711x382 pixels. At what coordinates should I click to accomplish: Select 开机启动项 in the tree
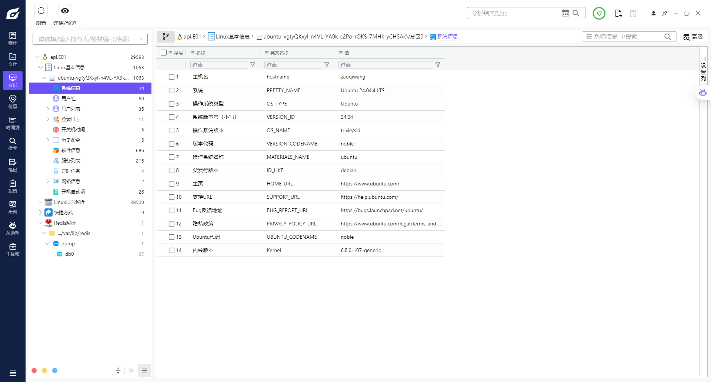[x=90, y=192]
